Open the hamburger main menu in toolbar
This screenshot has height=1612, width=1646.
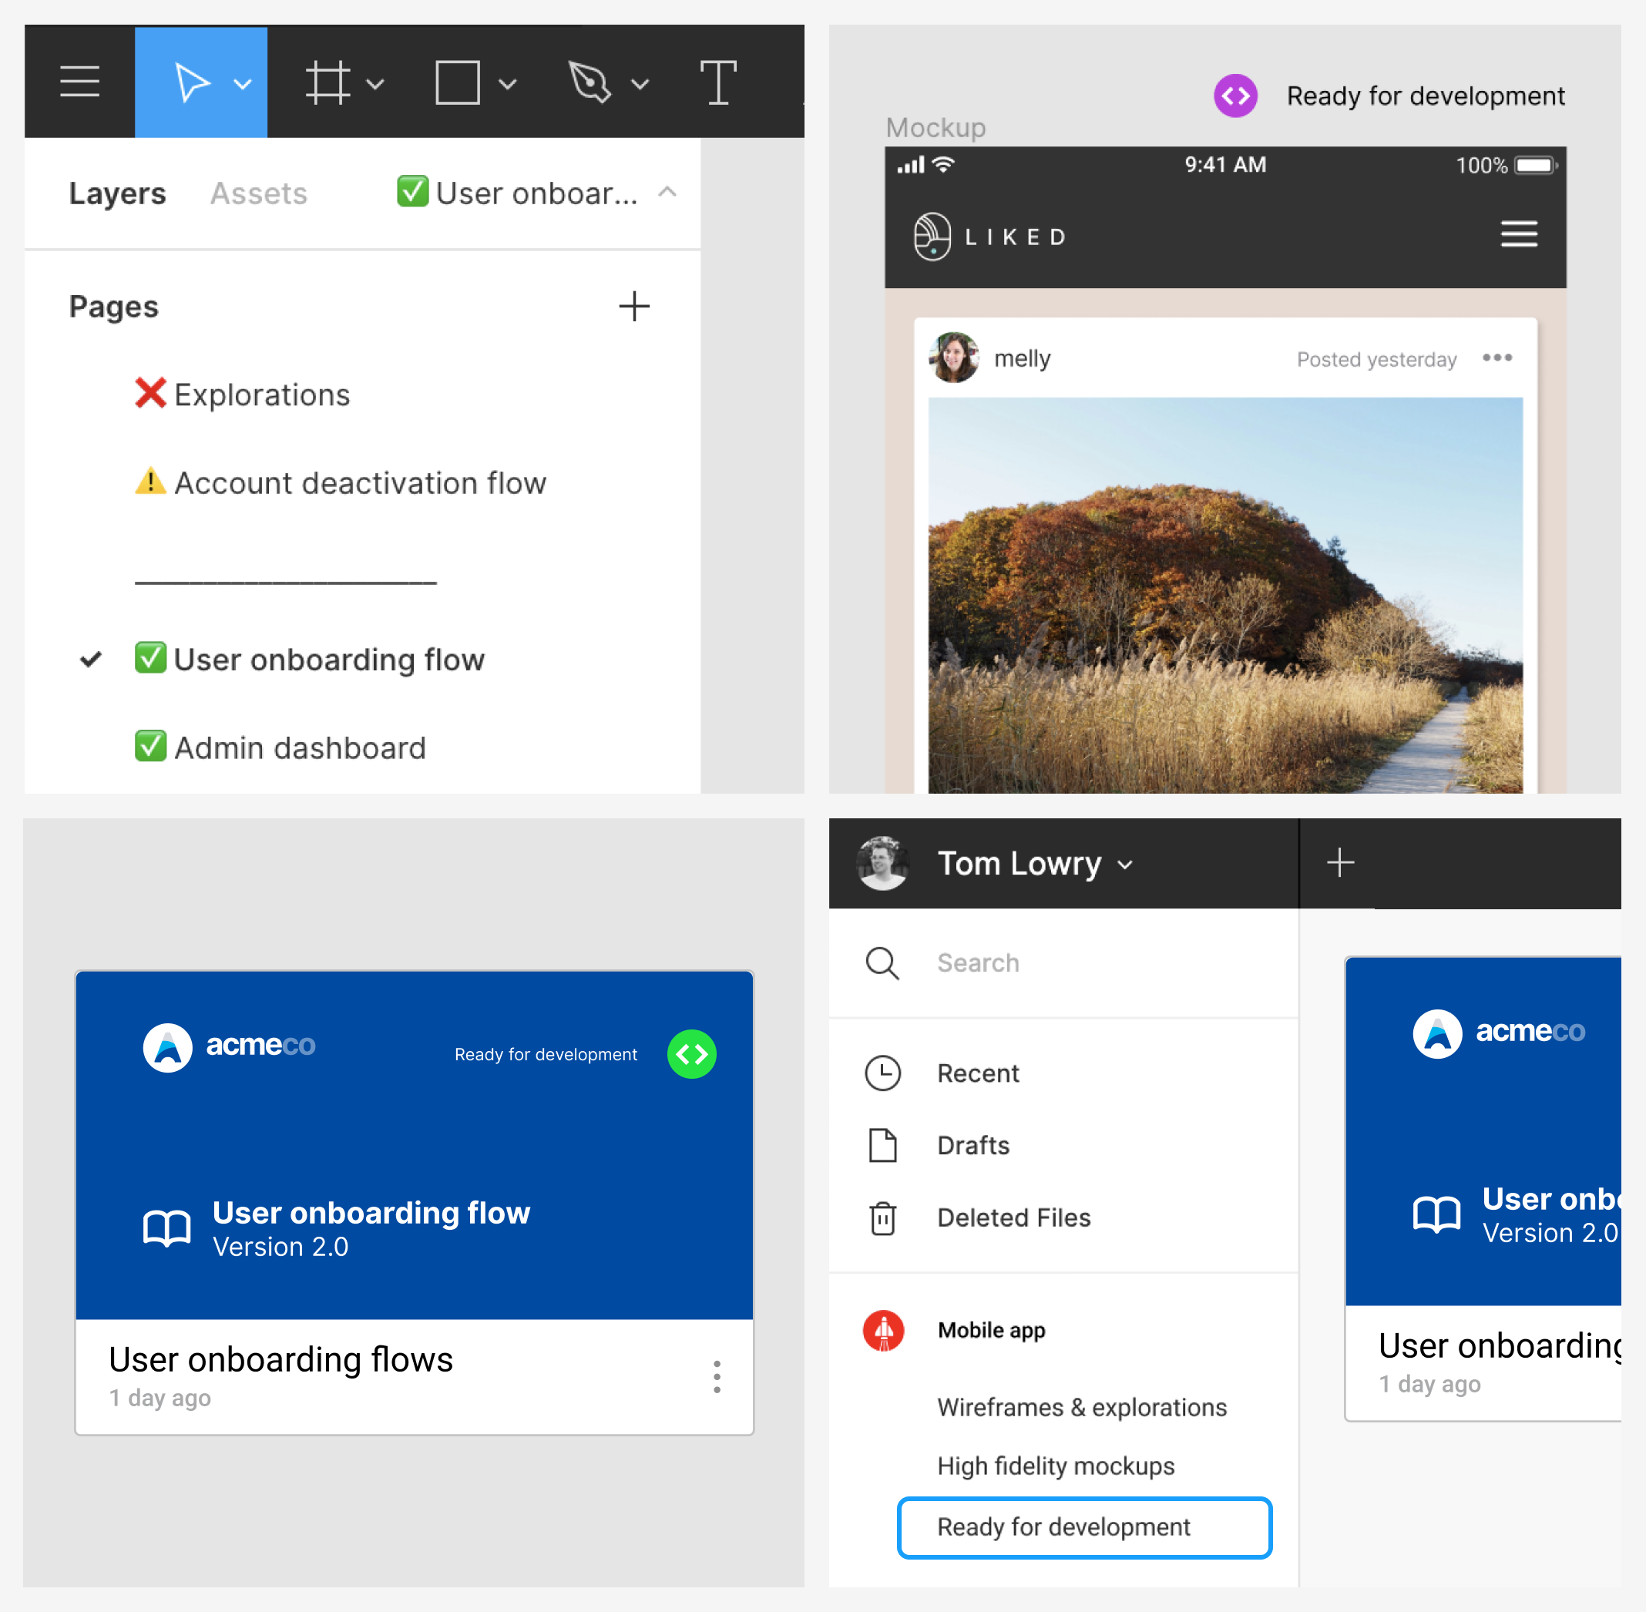click(x=79, y=82)
